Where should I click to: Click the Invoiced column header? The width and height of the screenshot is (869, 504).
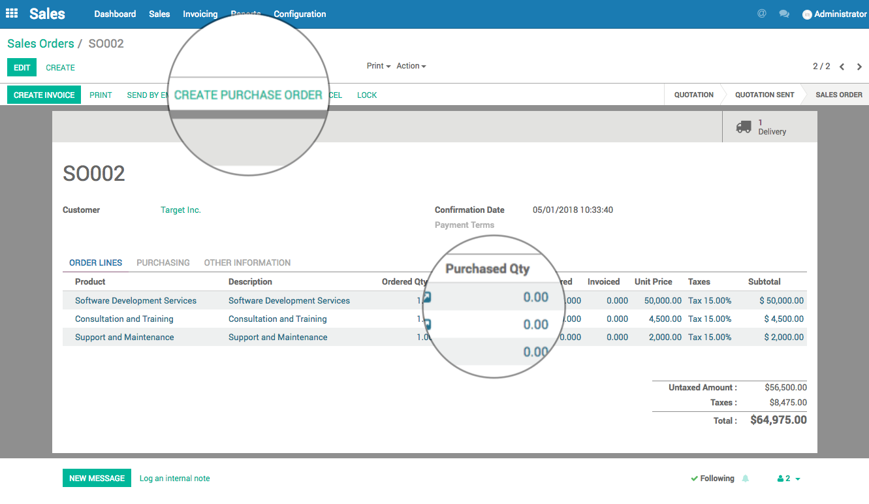(603, 282)
